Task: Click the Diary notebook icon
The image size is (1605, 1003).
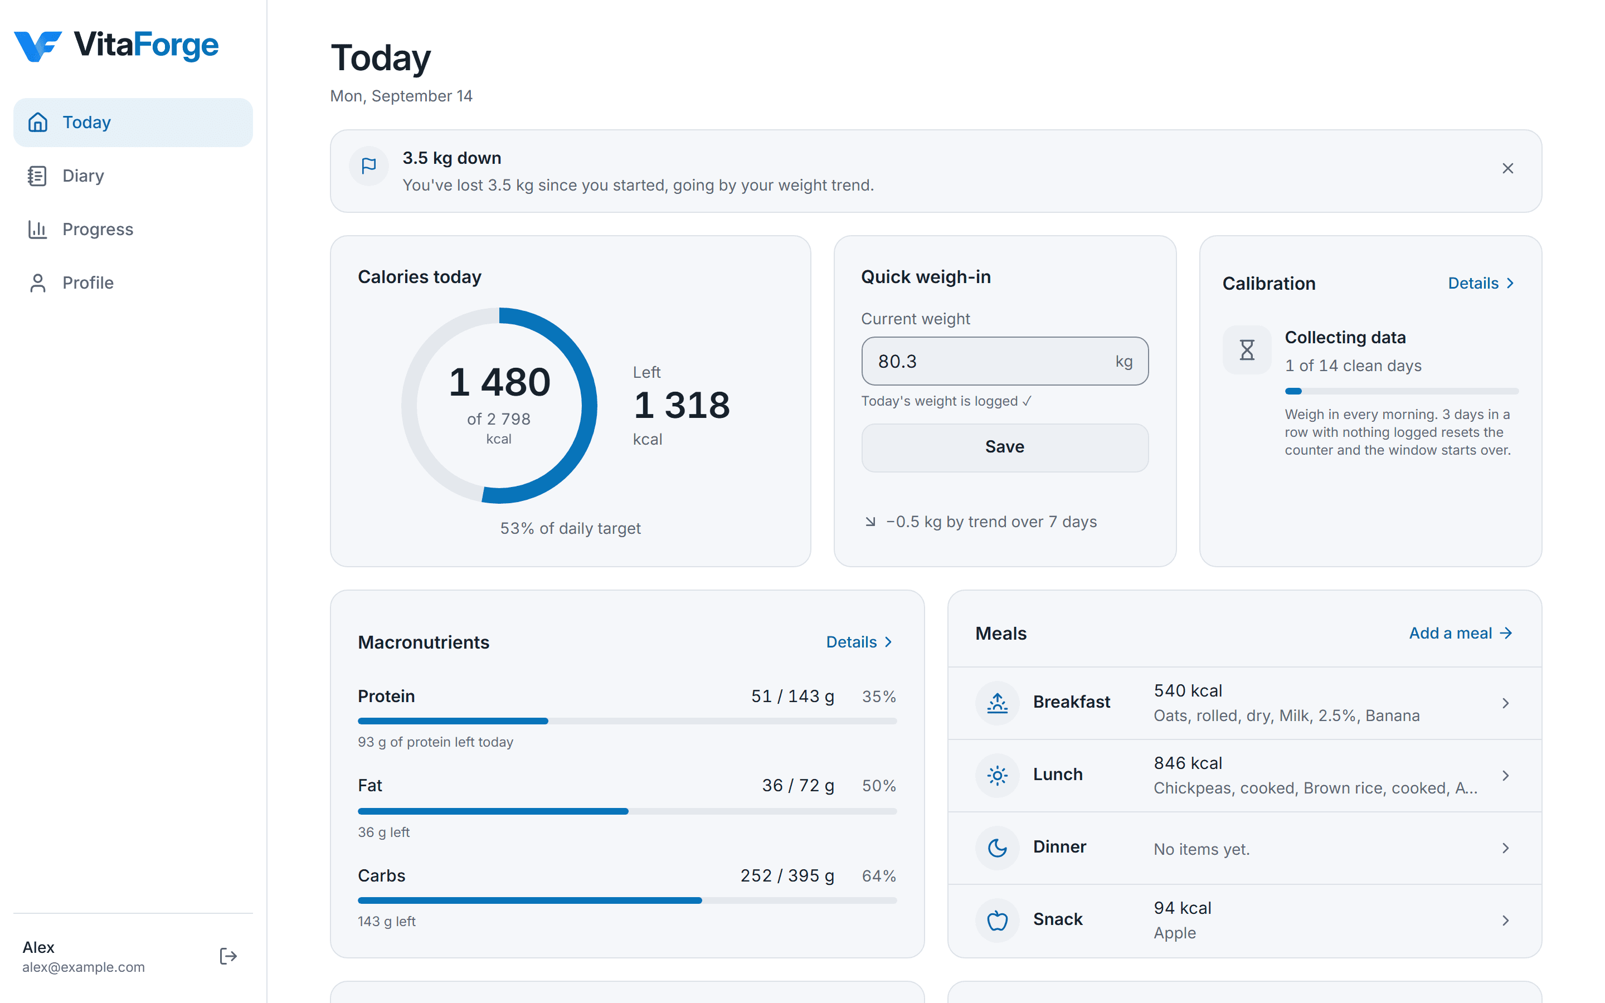Action: coord(37,176)
